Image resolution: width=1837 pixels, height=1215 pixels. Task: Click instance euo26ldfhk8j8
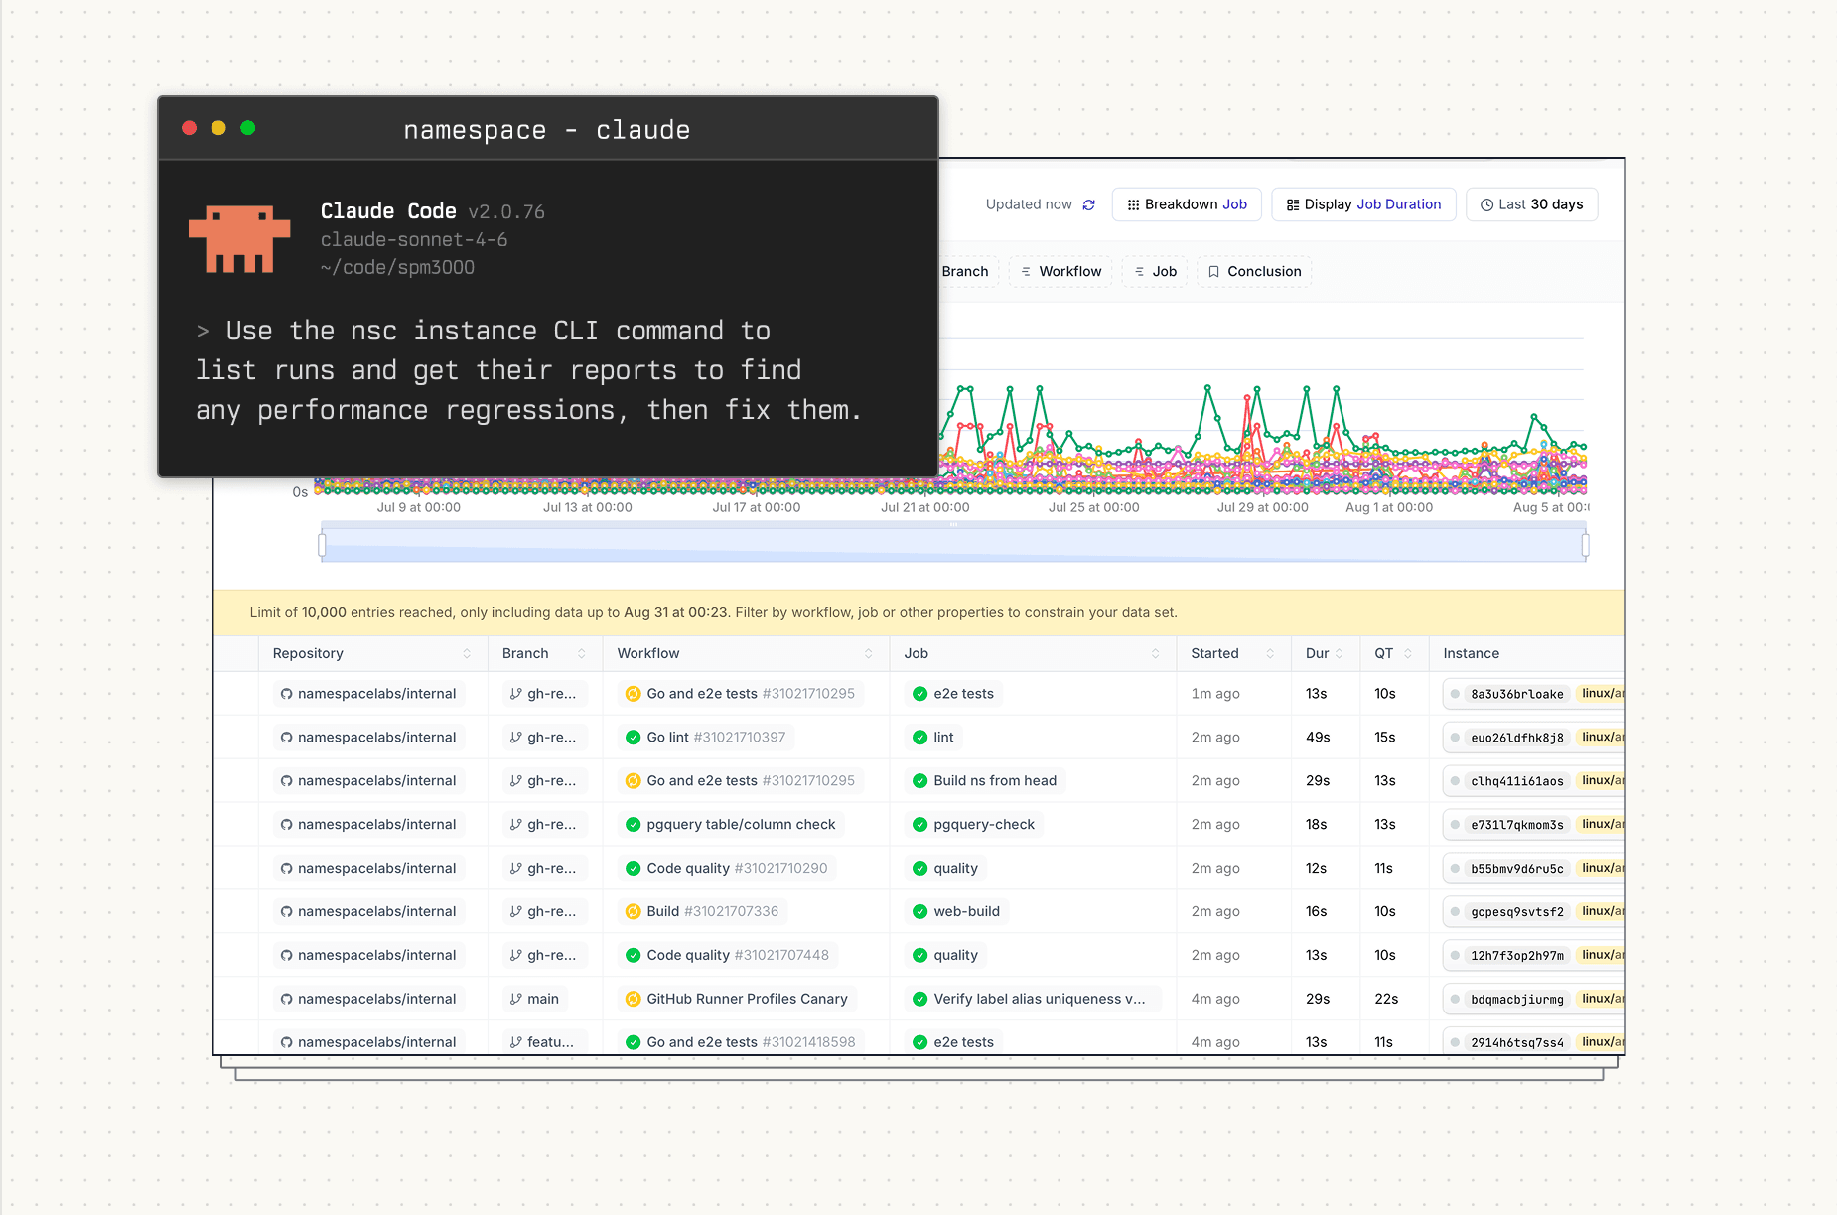coord(1516,738)
